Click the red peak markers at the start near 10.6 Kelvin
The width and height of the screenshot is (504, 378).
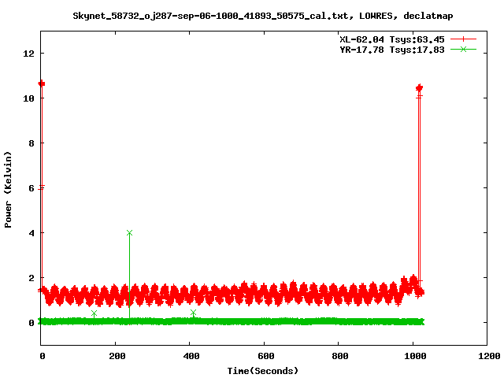[x=42, y=84]
